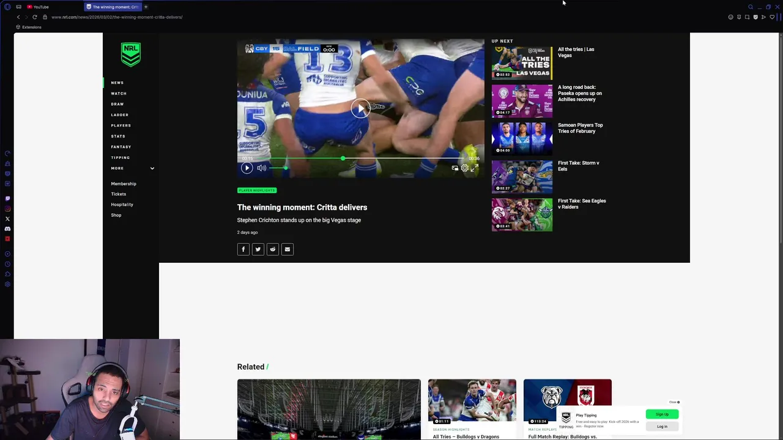This screenshot has height=440, width=783.
Task: Click the Log in tipping button
Action: pos(662,427)
